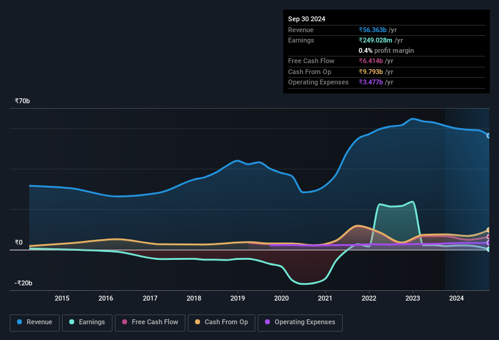Viewport: 499px width, 340px height.
Task: Click the Operating Expenses label in tooltip
Action: click(318, 82)
